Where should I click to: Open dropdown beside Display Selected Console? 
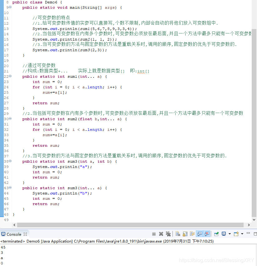tap(230, 234)
